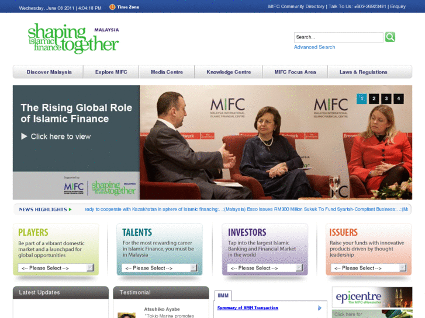Click the Latest Updates panel header
Image resolution: width=425 pixels, height=318 pixels.
(61, 292)
